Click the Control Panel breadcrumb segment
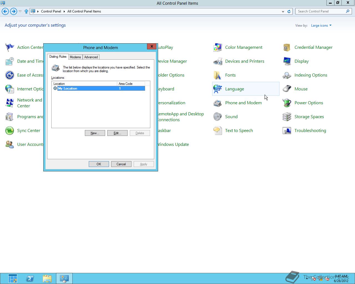Viewport: 355px width, 284px height. [x=51, y=11]
